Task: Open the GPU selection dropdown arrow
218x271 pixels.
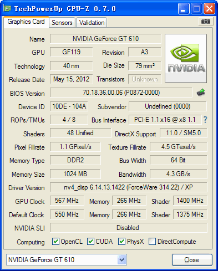Action: click(x=121, y=260)
